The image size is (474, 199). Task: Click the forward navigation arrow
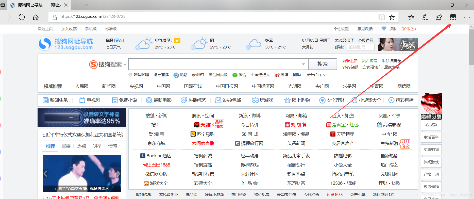coord(8,17)
